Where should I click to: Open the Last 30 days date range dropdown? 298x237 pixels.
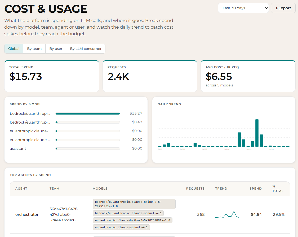point(243,8)
